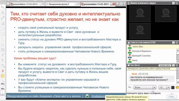Click the typing notification bar

point(152,69)
